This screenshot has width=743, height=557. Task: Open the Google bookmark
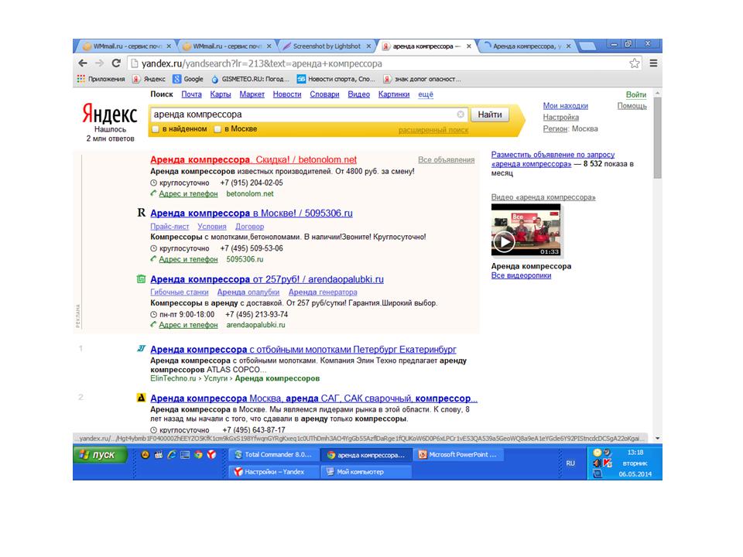pos(188,79)
